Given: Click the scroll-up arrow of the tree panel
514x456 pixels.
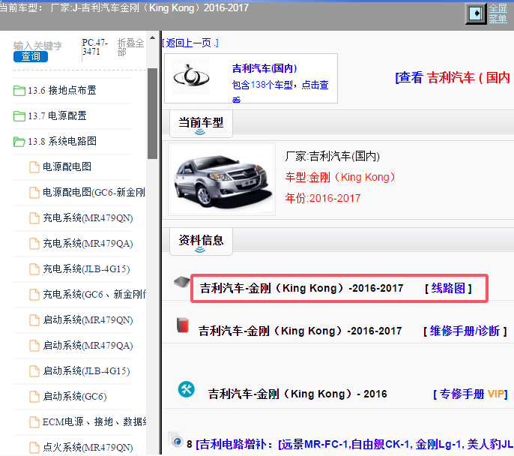Looking at the screenshot, I should tap(152, 37).
